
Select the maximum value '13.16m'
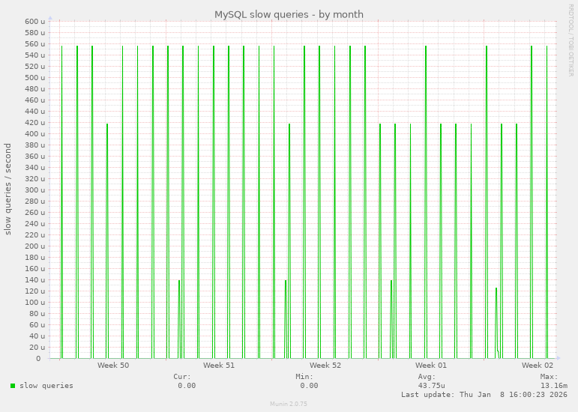[x=554, y=386]
